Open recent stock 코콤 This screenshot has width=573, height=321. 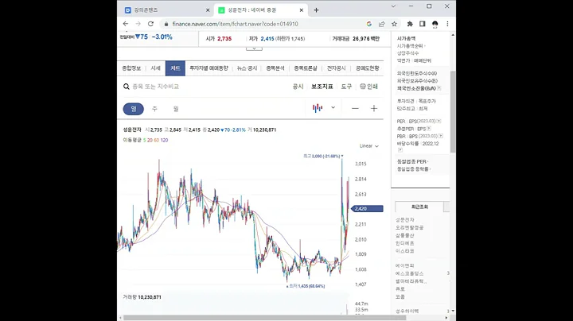pos(400,297)
